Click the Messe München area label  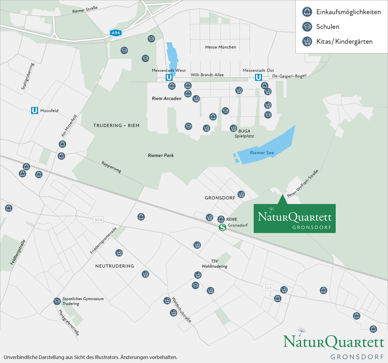221,47
